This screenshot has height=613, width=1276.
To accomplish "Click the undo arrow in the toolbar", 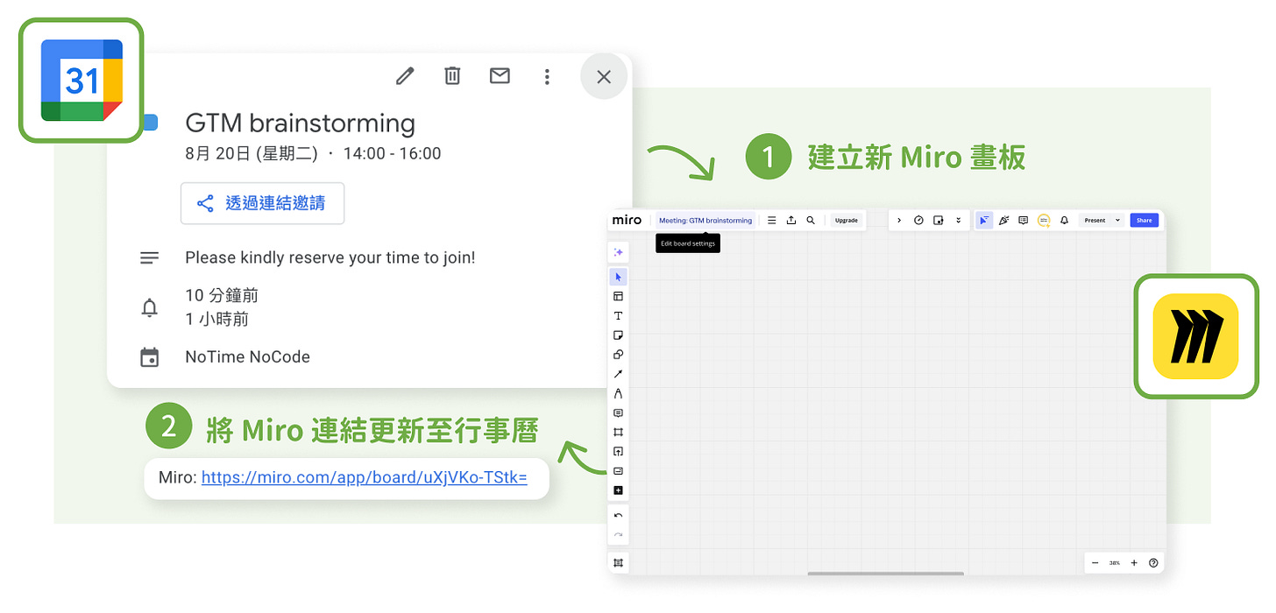I will (618, 515).
